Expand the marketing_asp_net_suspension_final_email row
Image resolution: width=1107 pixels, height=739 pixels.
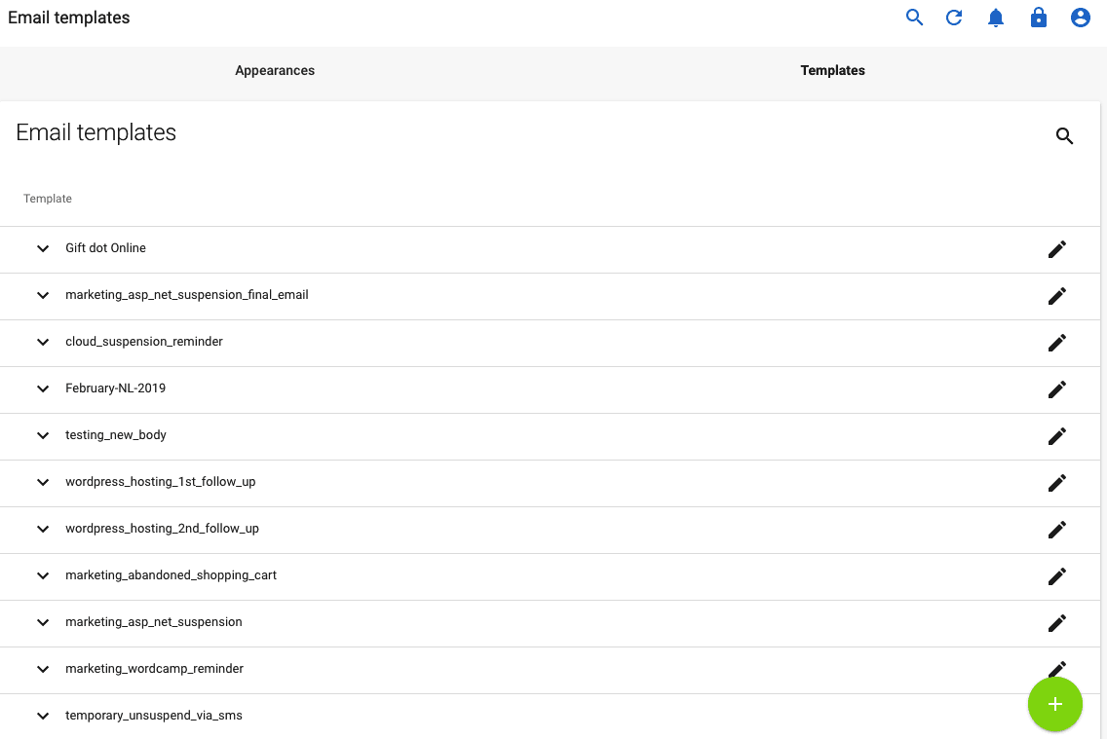(x=43, y=295)
